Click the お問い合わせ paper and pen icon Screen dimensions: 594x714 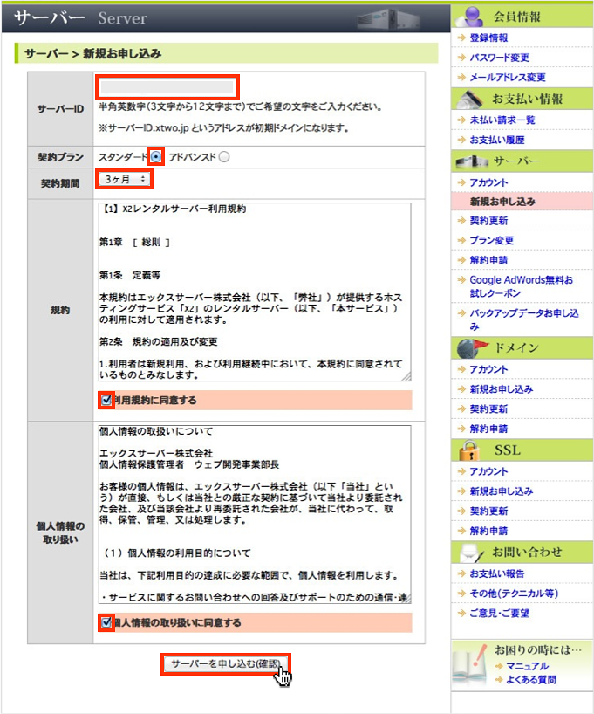(472, 553)
